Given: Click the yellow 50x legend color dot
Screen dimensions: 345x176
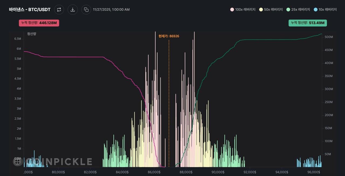Looking at the screenshot, I should [x=261, y=9].
